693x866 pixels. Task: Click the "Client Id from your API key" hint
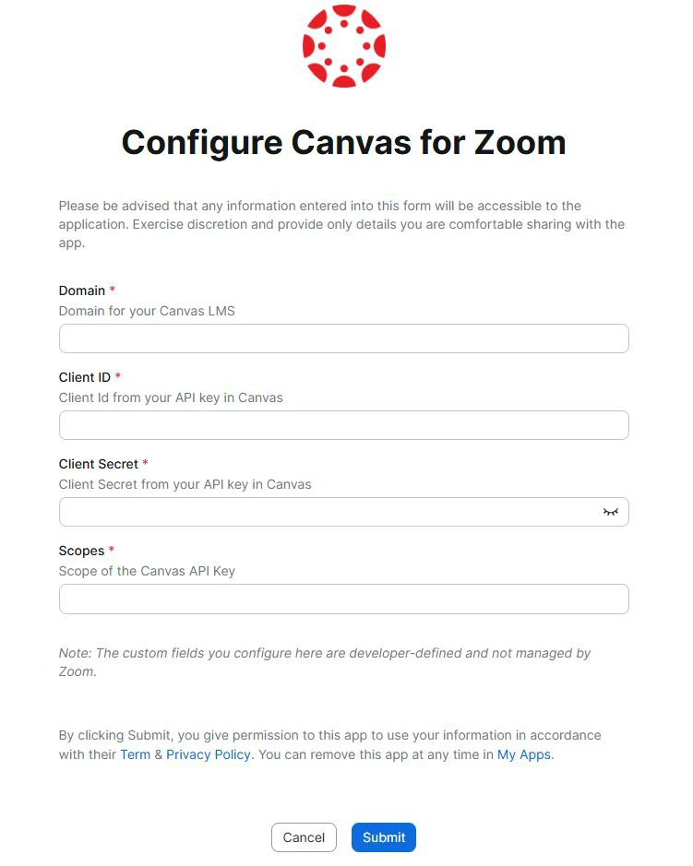[171, 397]
